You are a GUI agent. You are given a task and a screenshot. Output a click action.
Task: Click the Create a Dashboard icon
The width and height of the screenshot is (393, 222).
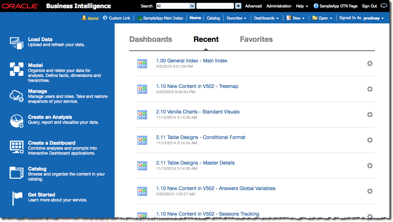pyautogui.click(x=16, y=147)
